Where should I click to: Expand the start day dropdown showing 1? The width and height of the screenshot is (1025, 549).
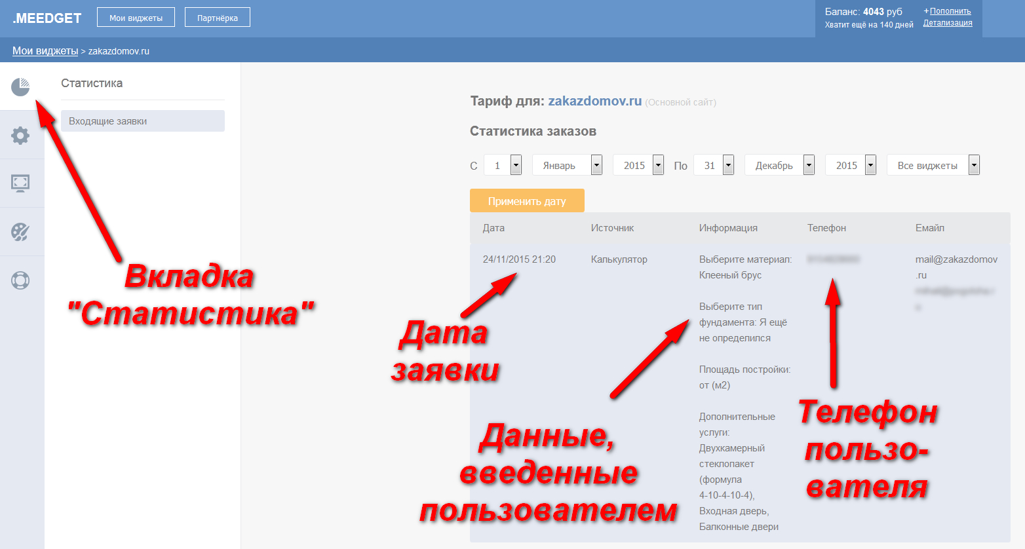pos(503,165)
